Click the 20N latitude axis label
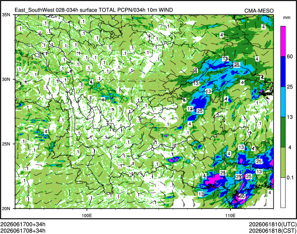 [x=6, y=208]
